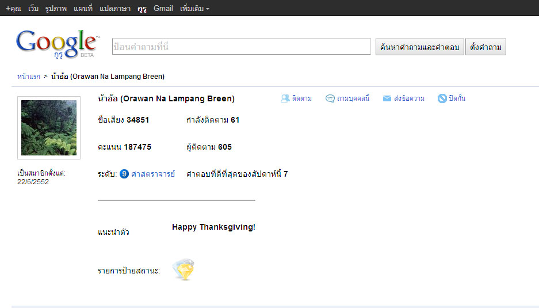
Task: Go to รูปภาพ in the top bar
Action: [x=56, y=8]
